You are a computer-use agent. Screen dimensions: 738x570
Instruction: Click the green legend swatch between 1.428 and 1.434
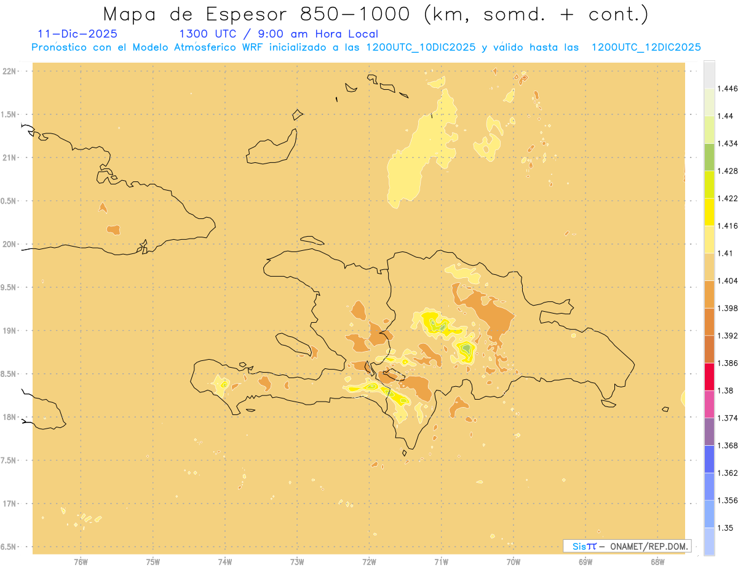(709, 157)
